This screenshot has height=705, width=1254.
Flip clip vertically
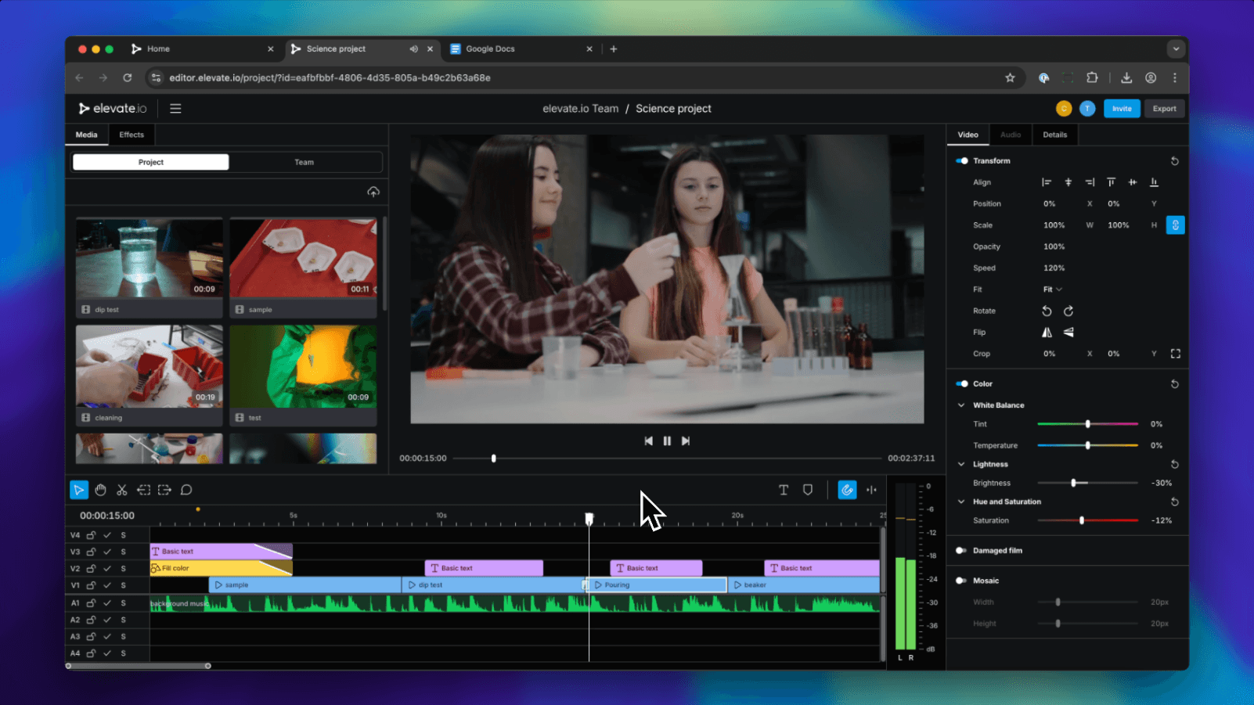[1068, 333]
